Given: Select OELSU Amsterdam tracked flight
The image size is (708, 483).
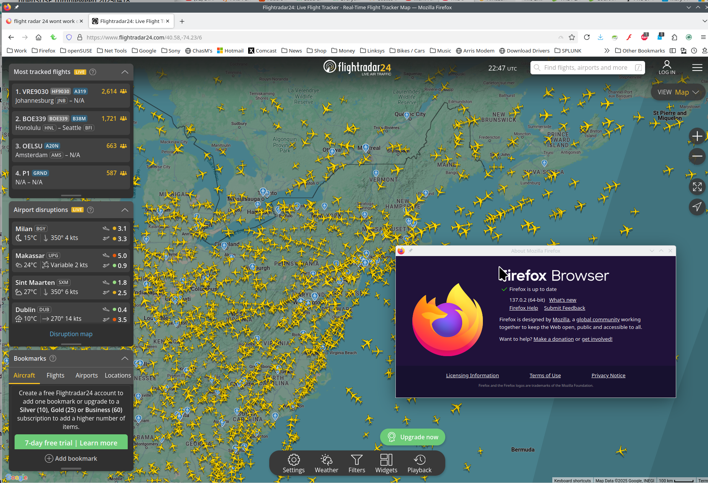Looking at the screenshot, I should pyautogui.click(x=71, y=150).
